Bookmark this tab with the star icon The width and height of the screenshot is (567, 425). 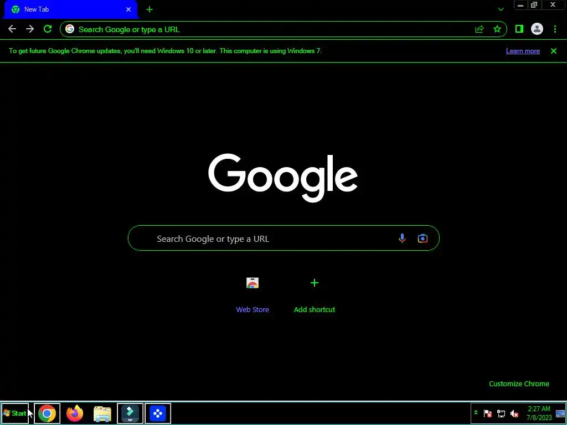pos(497,29)
